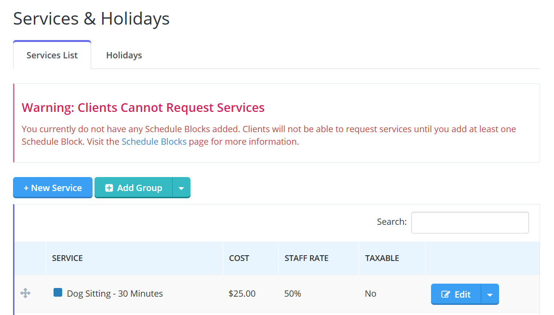Create a service with New Service button
Viewport: 554px width, 315px height.
click(53, 188)
